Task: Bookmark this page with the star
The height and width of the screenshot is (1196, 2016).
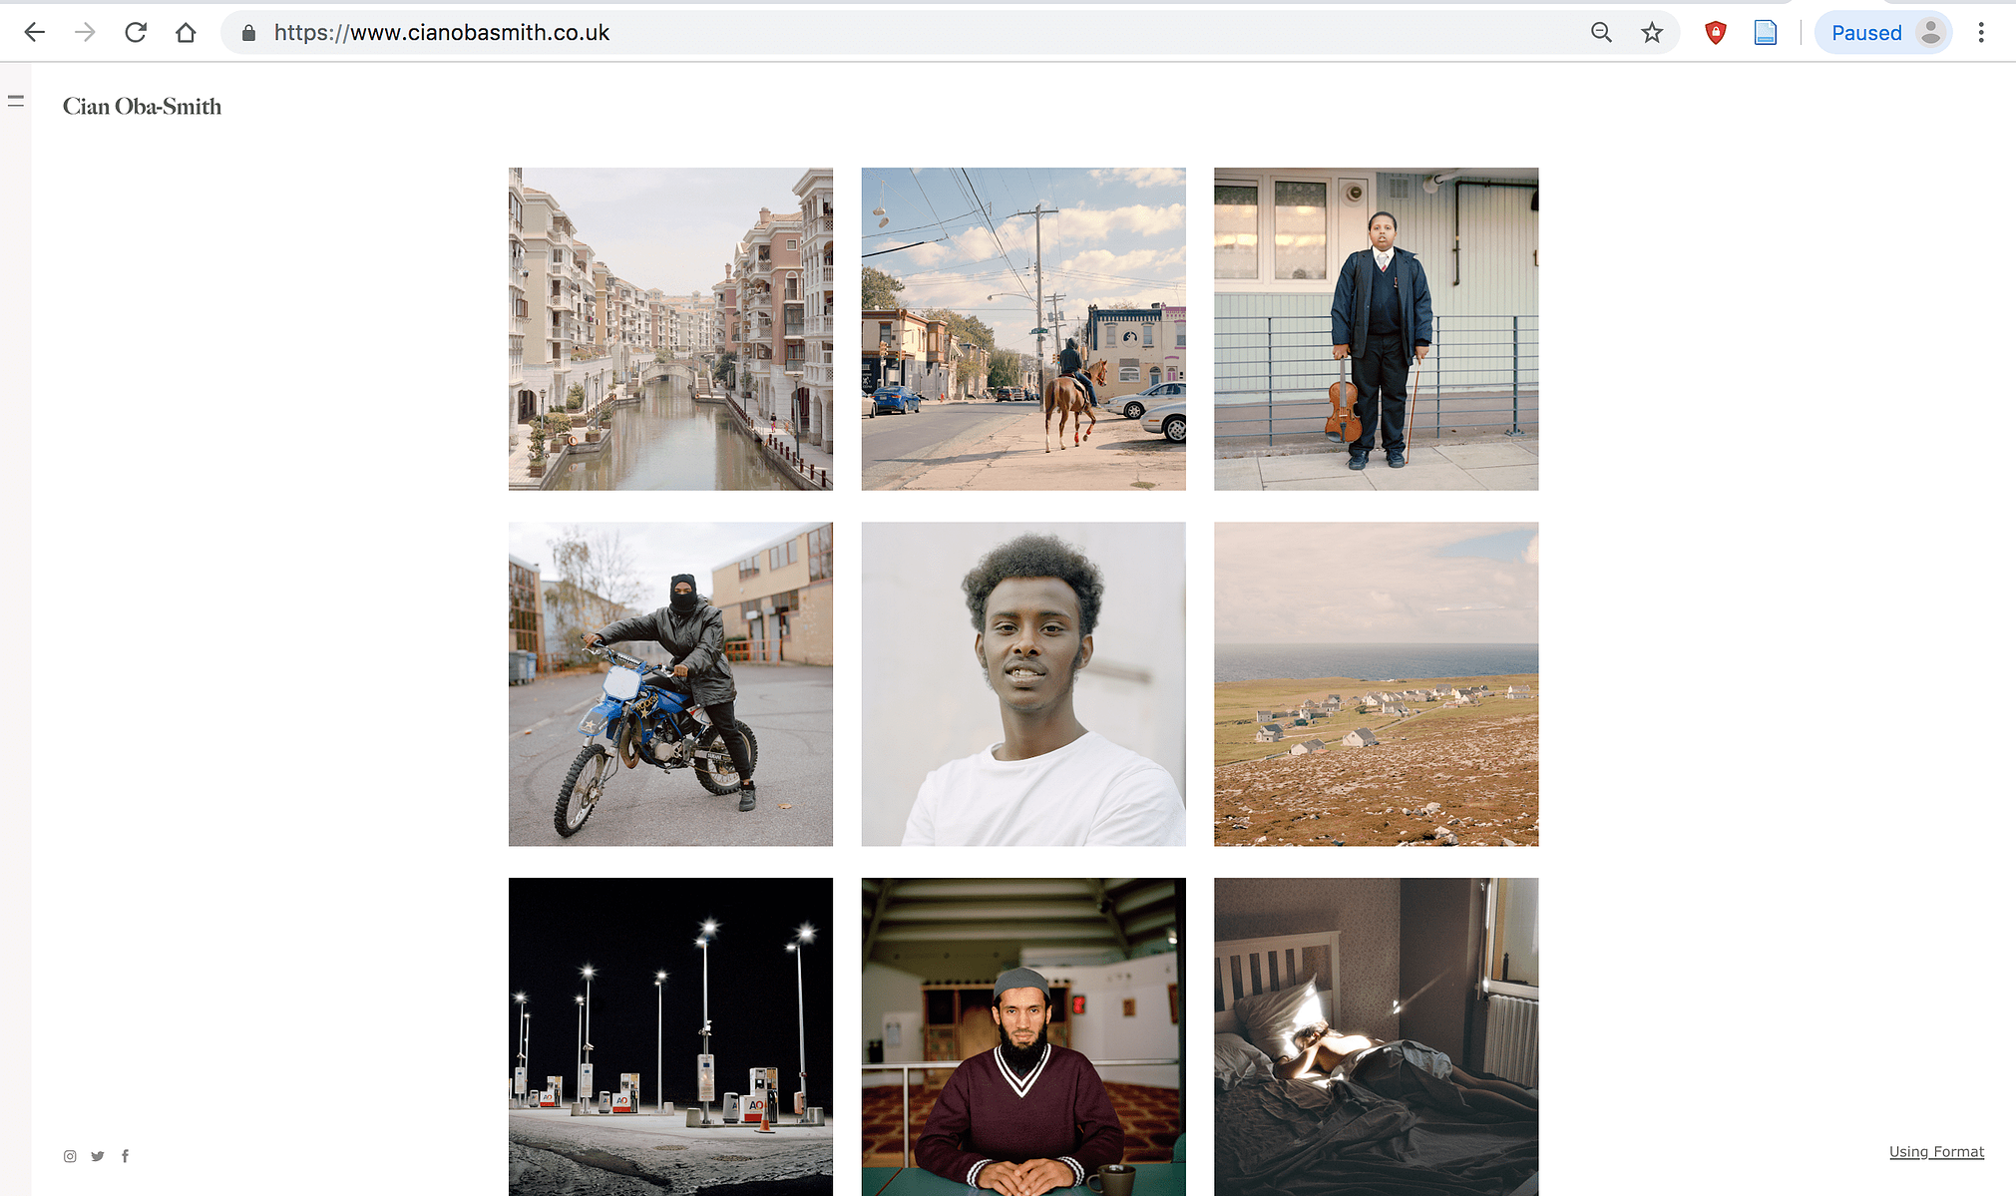Action: click(x=1652, y=33)
